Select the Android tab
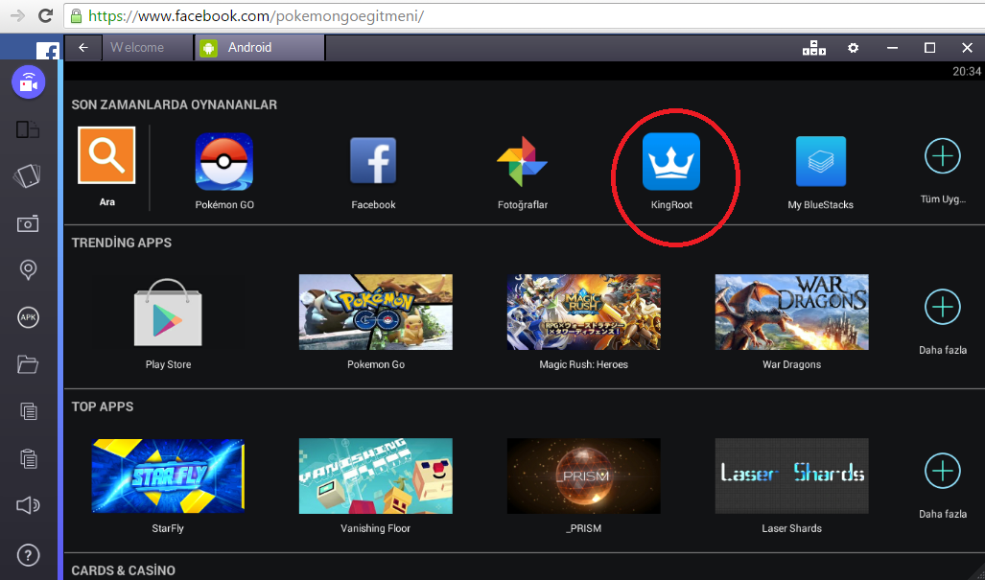This screenshot has width=985, height=580. click(x=260, y=48)
